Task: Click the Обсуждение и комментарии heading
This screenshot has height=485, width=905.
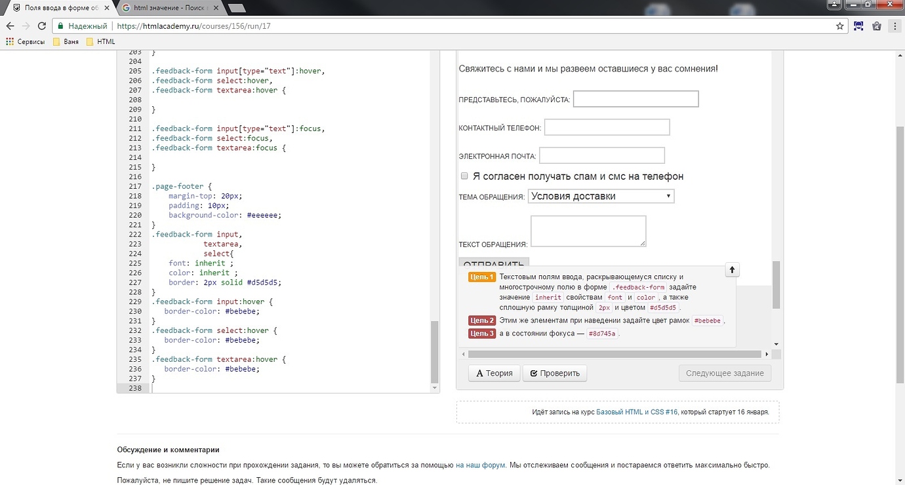Action: 168,450
